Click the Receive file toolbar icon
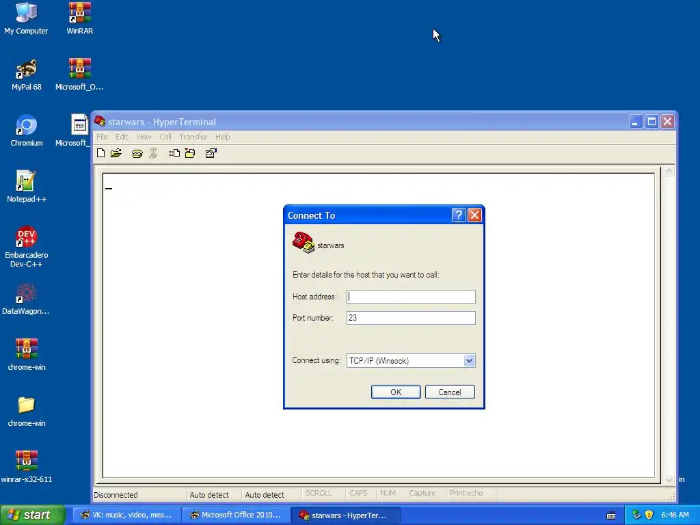The width and height of the screenshot is (700, 525). tap(190, 154)
